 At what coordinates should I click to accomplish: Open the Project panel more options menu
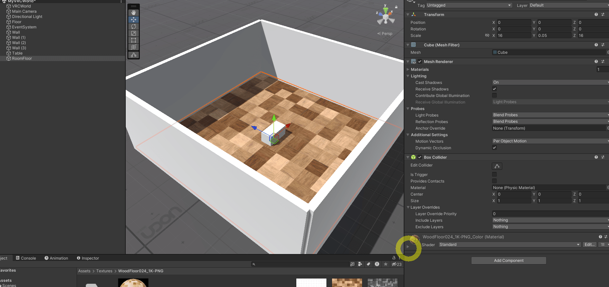[399, 258]
